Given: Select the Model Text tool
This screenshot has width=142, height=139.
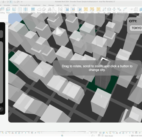Looking at the screenshot, I should 50,10.
